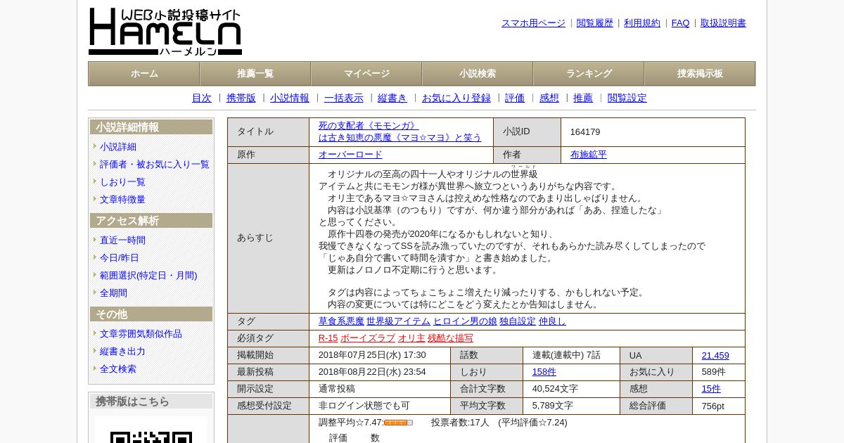
Task: Click 小説情報 in the sub menu
Action: point(290,98)
